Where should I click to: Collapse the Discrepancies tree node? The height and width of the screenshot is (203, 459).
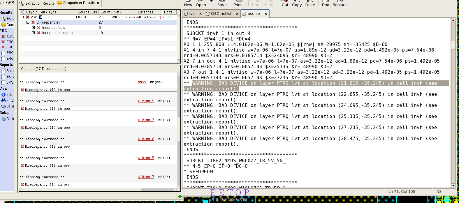coord(28,22)
